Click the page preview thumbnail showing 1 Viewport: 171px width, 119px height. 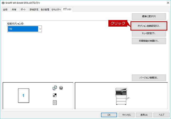[x=24, y=96]
